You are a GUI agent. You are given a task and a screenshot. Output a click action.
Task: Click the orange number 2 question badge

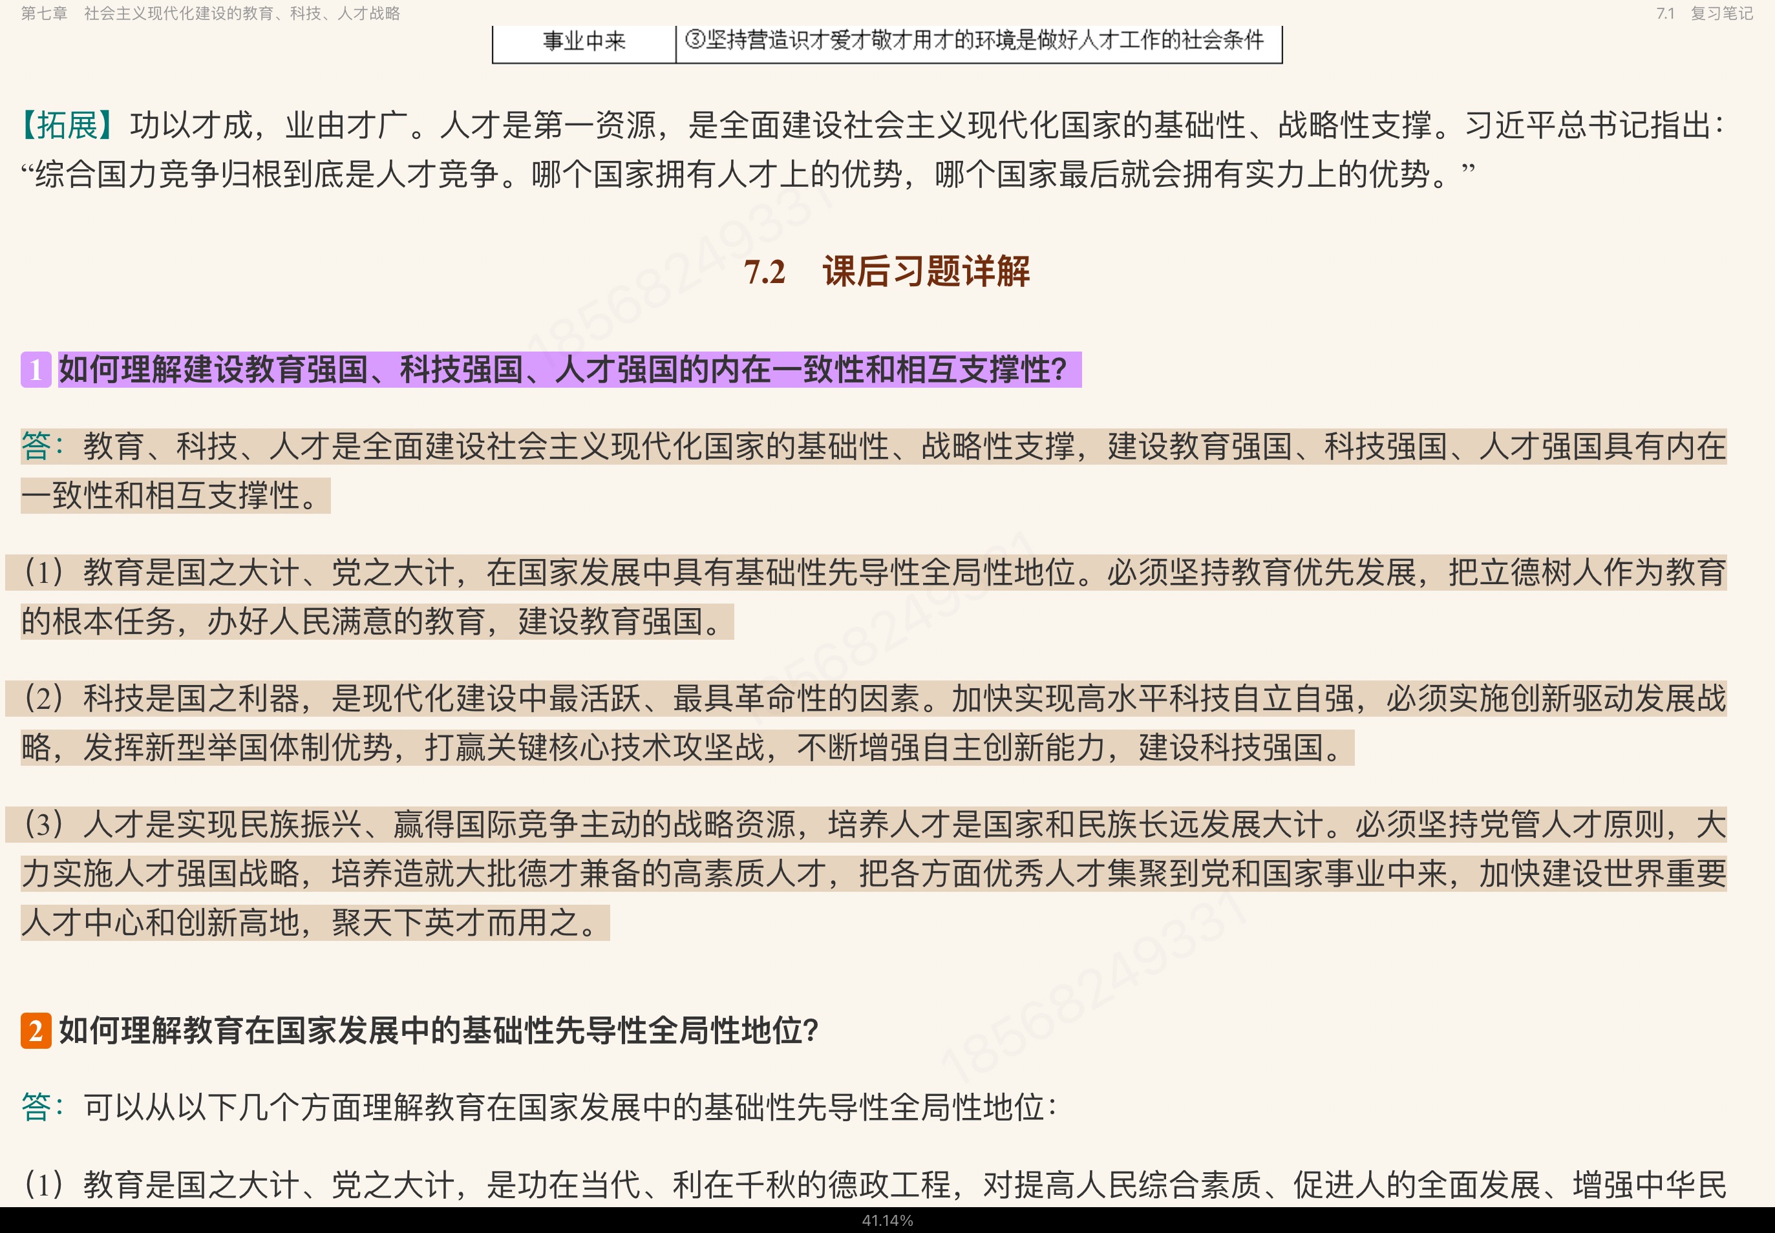[36, 1031]
